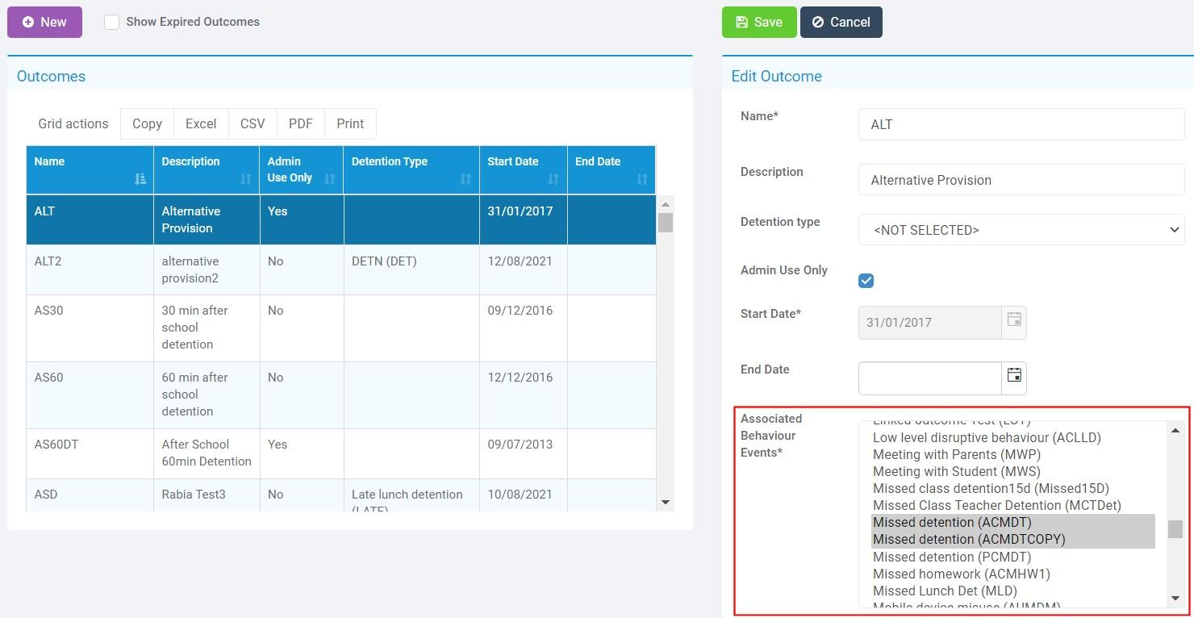The width and height of the screenshot is (1194, 618).
Task: Sort by Admin Use Only icon
Action: pyautogui.click(x=329, y=178)
